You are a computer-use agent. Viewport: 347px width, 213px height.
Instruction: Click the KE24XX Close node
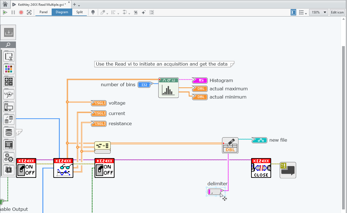click(x=261, y=168)
